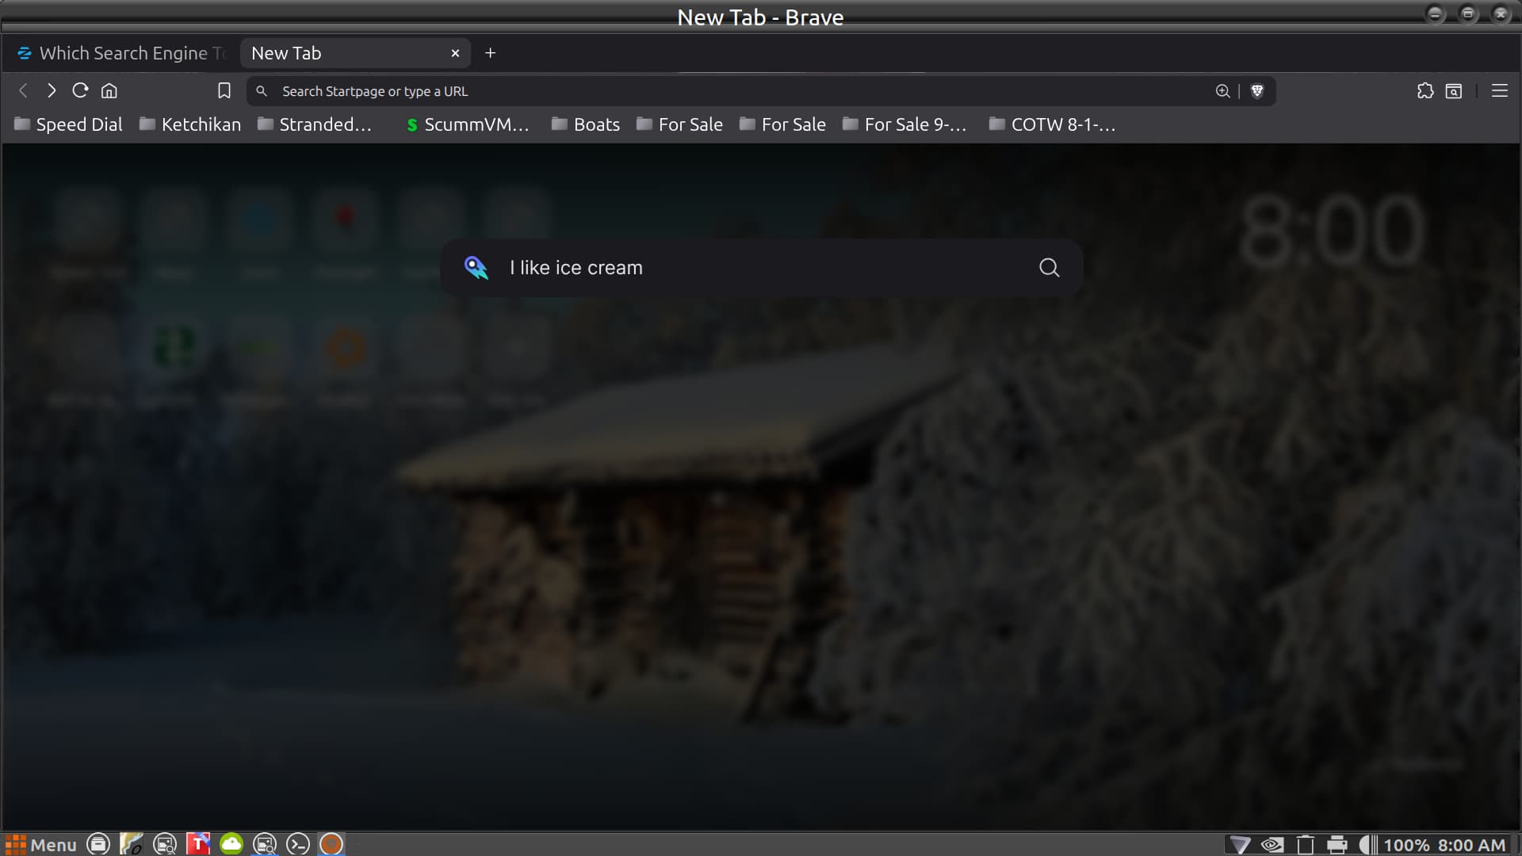The height and width of the screenshot is (856, 1522).
Task: Click the search field containing 'I like ice cream'
Action: click(753, 268)
